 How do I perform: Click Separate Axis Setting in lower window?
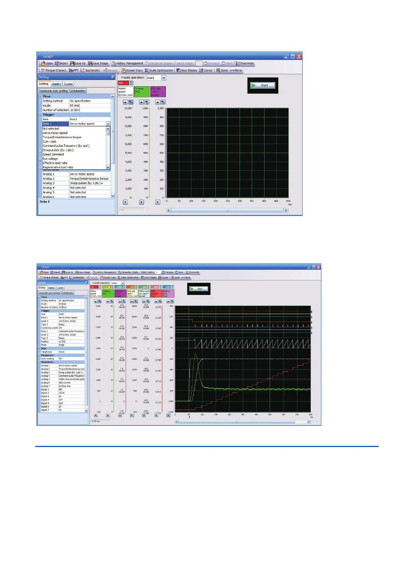coord(49,293)
